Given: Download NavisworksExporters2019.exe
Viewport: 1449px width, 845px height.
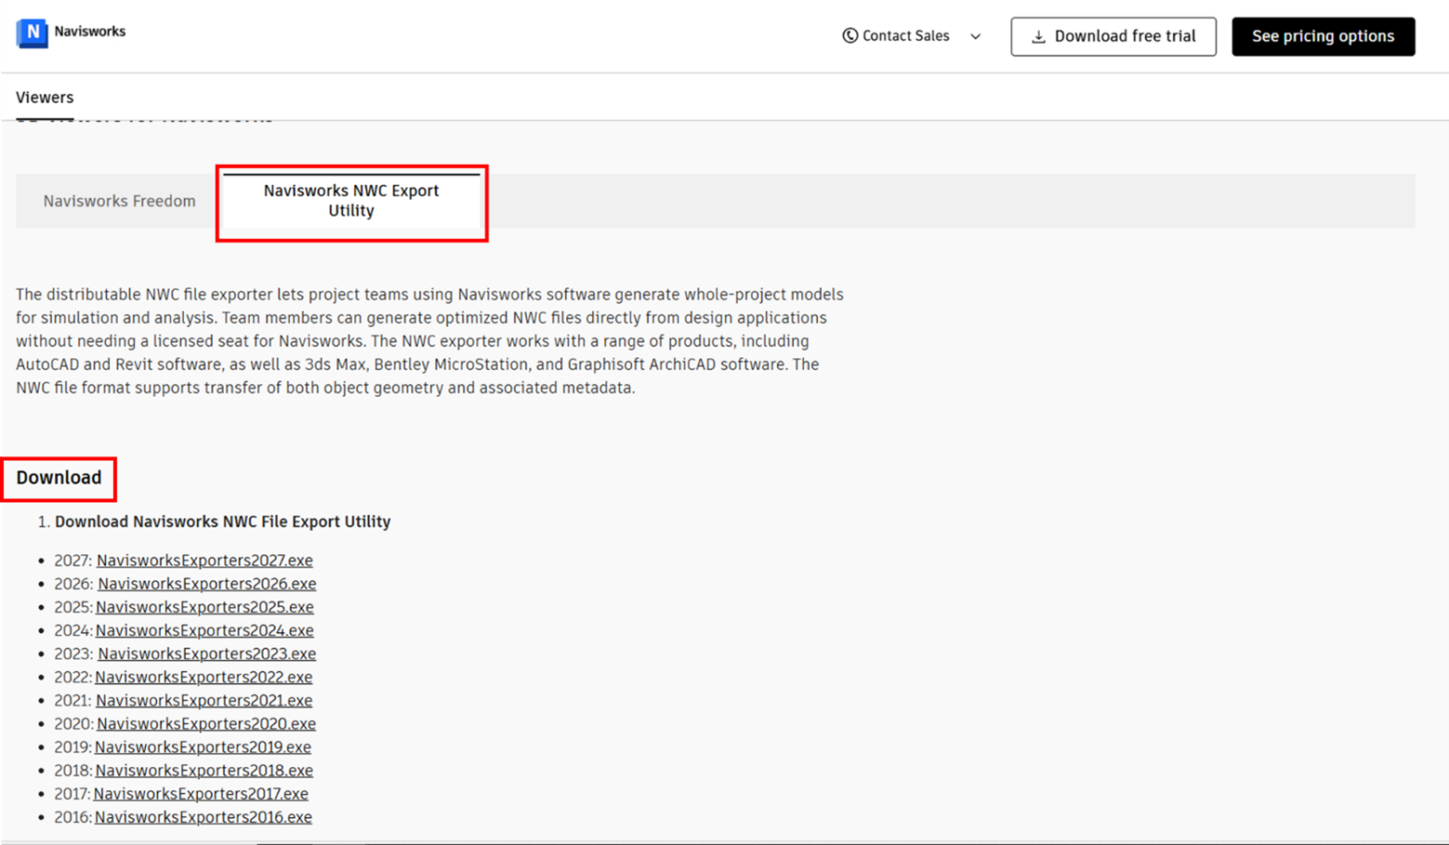Looking at the screenshot, I should pyautogui.click(x=203, y=747).
